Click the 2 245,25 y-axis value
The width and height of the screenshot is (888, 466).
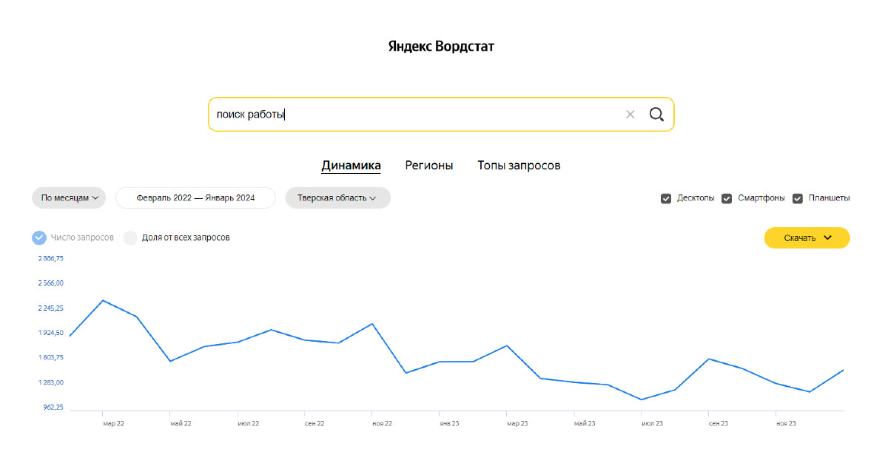[x=51, y=308]
